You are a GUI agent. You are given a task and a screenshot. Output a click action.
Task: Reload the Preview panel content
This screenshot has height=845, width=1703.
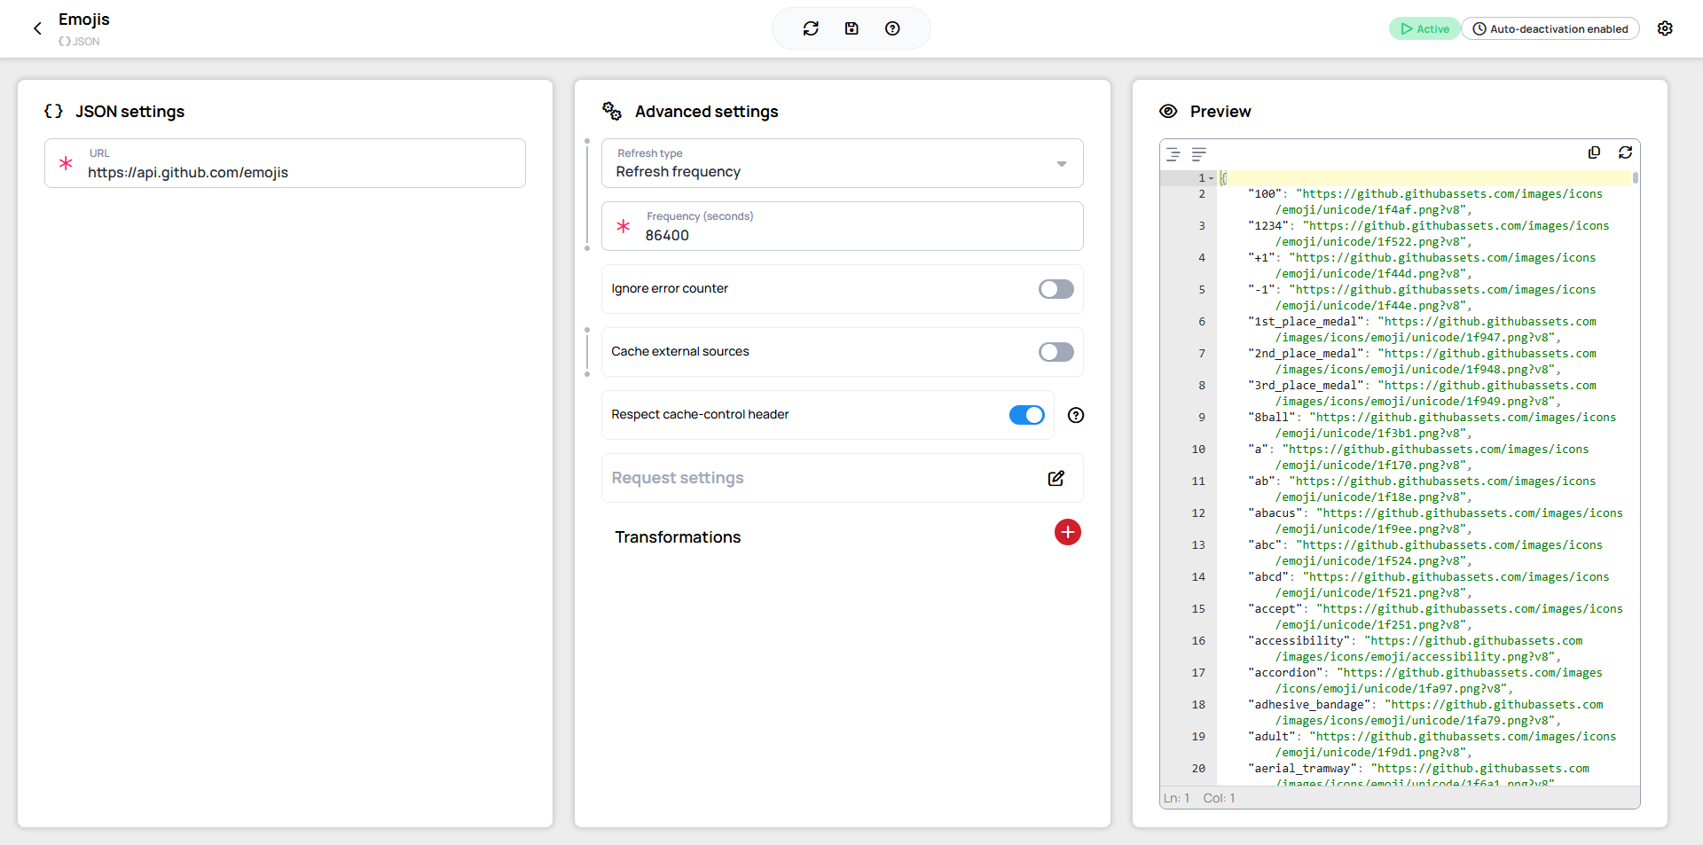[x=1626, y=153]
